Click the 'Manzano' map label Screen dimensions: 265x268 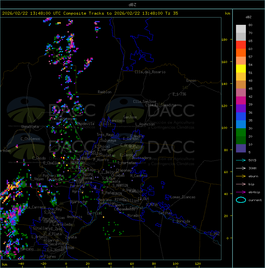pyautogui.click(x=27, y=249)
